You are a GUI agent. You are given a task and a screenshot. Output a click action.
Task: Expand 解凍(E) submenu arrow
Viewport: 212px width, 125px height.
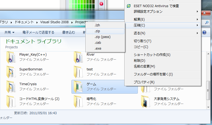(x=197, y=20)
